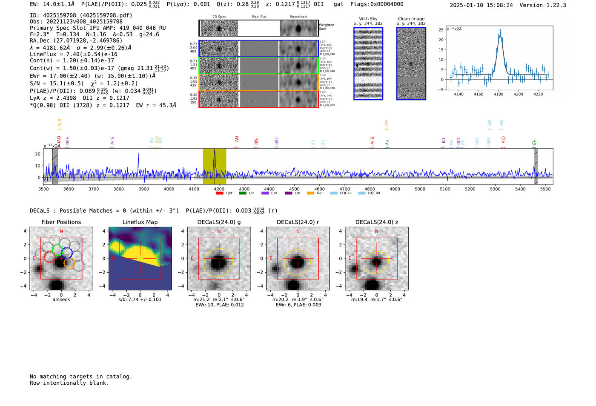Click 'No matching targets in catalog.' message
The height and width of the screenshot is (406, 596).
(x=81, y=377)
